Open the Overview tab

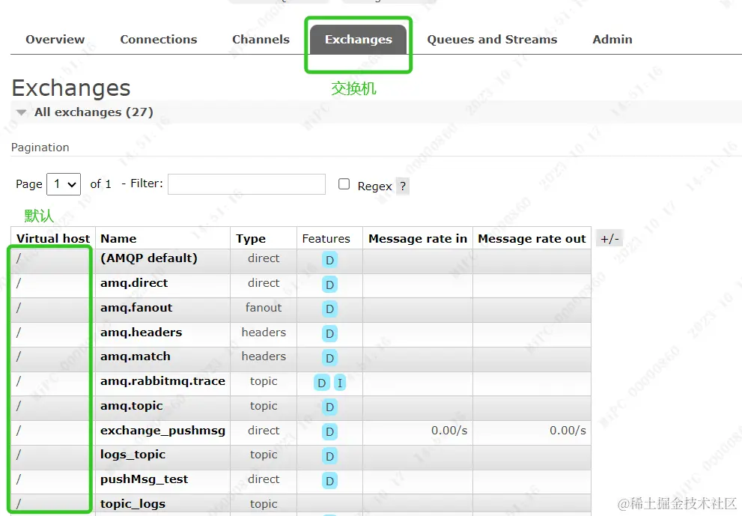pos(55,39)
